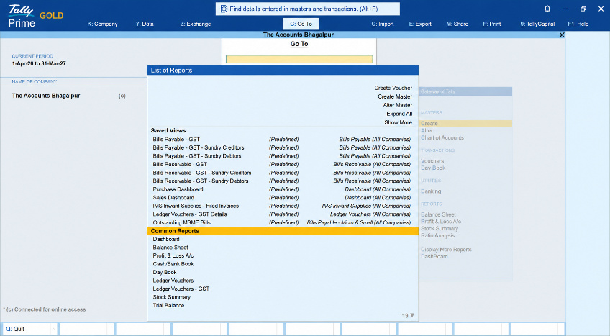Open the Z: Exchange menu

pos(195,24)
